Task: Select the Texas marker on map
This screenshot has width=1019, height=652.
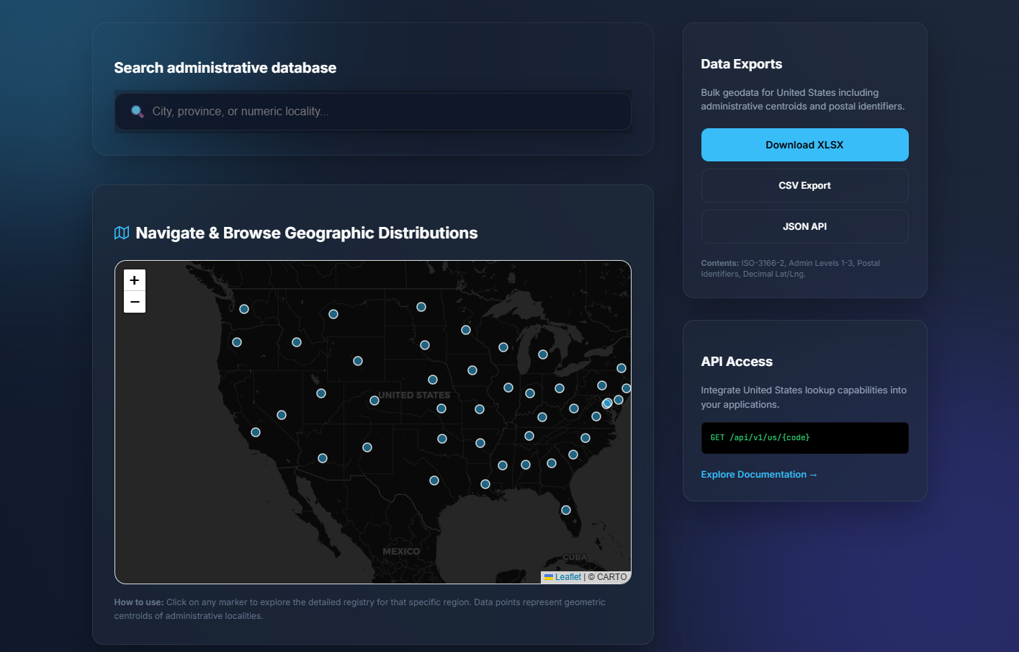Action: pos(434,481)
